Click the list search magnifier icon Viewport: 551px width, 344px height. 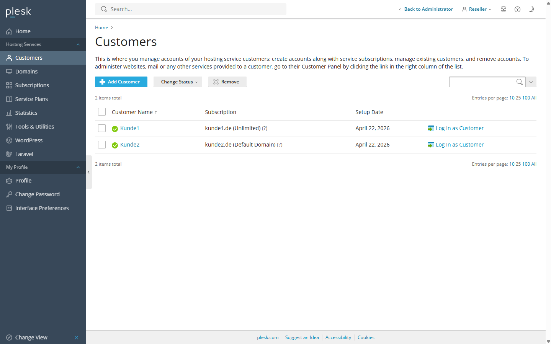[x=520, y=82]
